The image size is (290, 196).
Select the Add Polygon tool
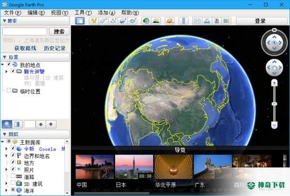[103, 21]
